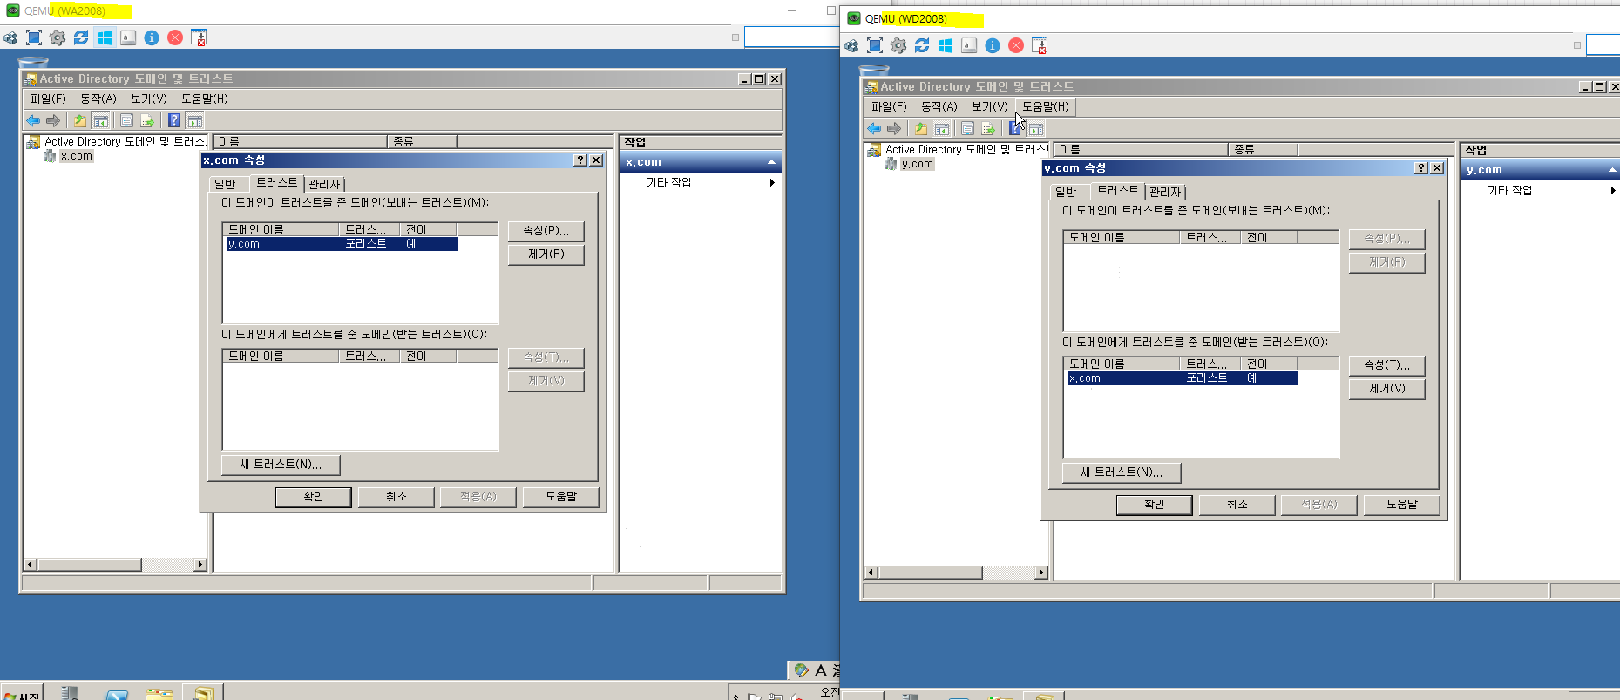
Task: Select y.com node in right console tree
Action: pos(918,164)
